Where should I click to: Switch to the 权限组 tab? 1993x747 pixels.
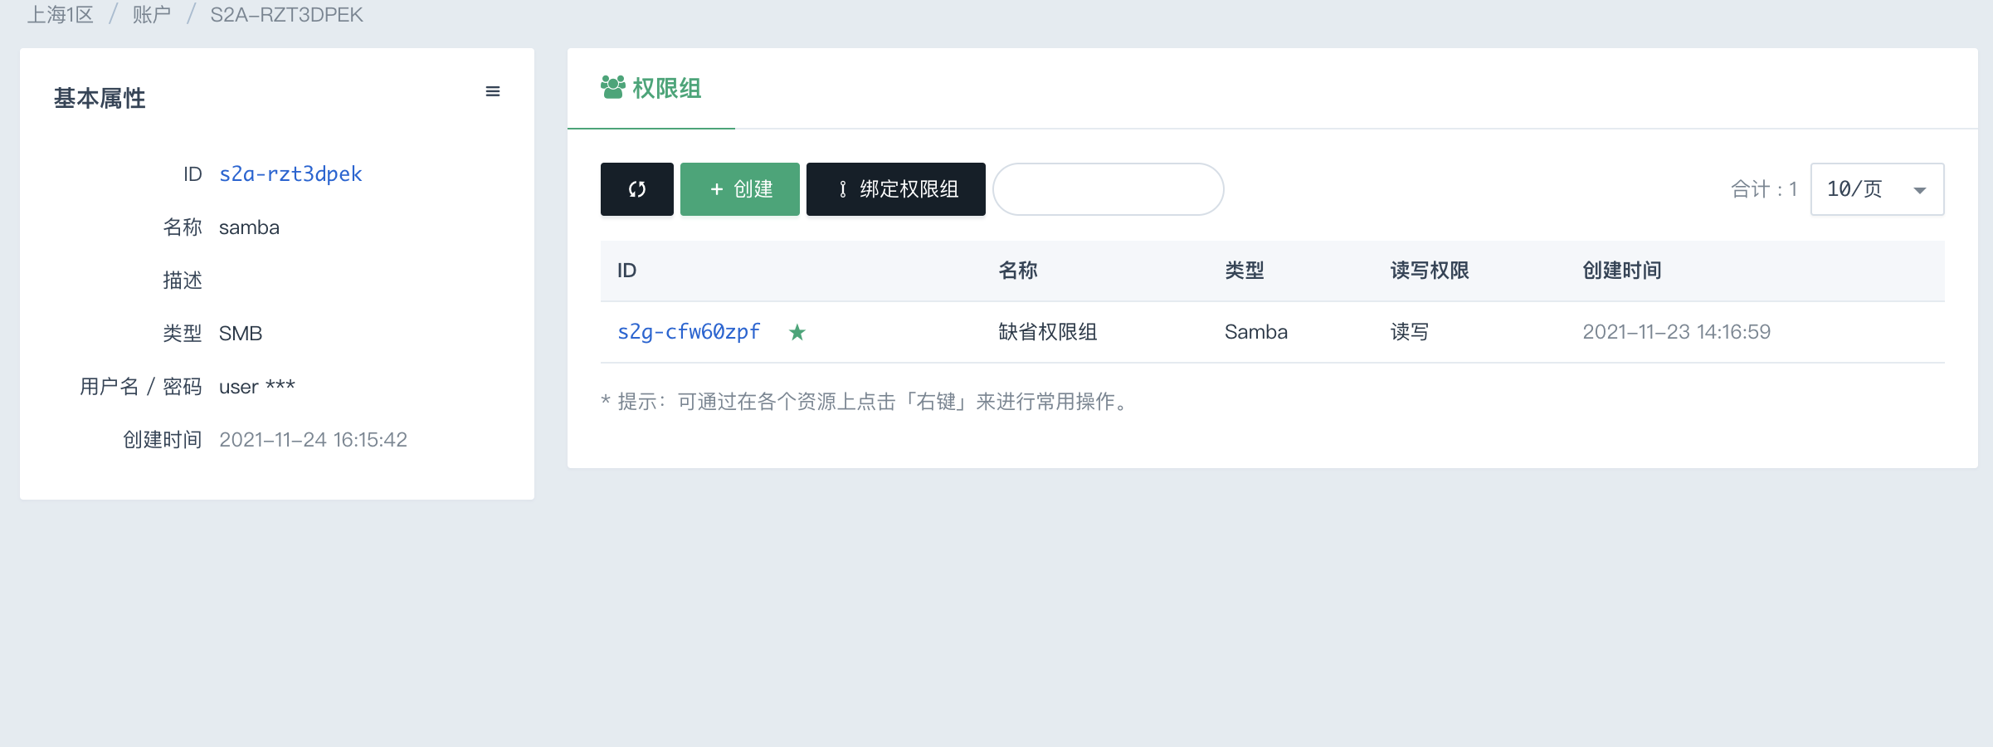click(652, 88)
